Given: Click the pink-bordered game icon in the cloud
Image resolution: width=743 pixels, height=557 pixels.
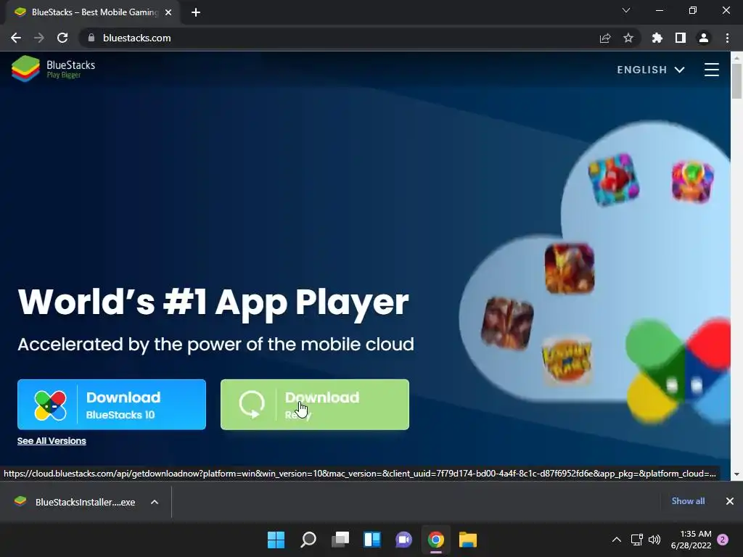Looking at the screenshot, I should tap(692, 182).
